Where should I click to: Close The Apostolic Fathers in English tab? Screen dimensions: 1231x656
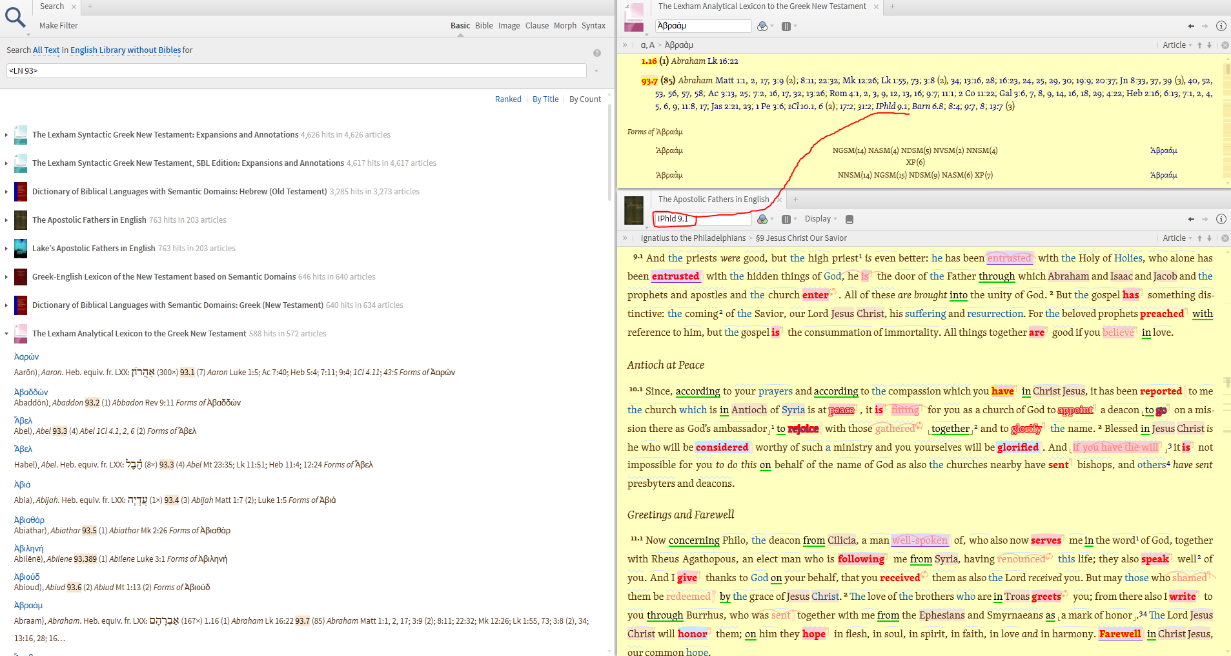click(779, 200)
